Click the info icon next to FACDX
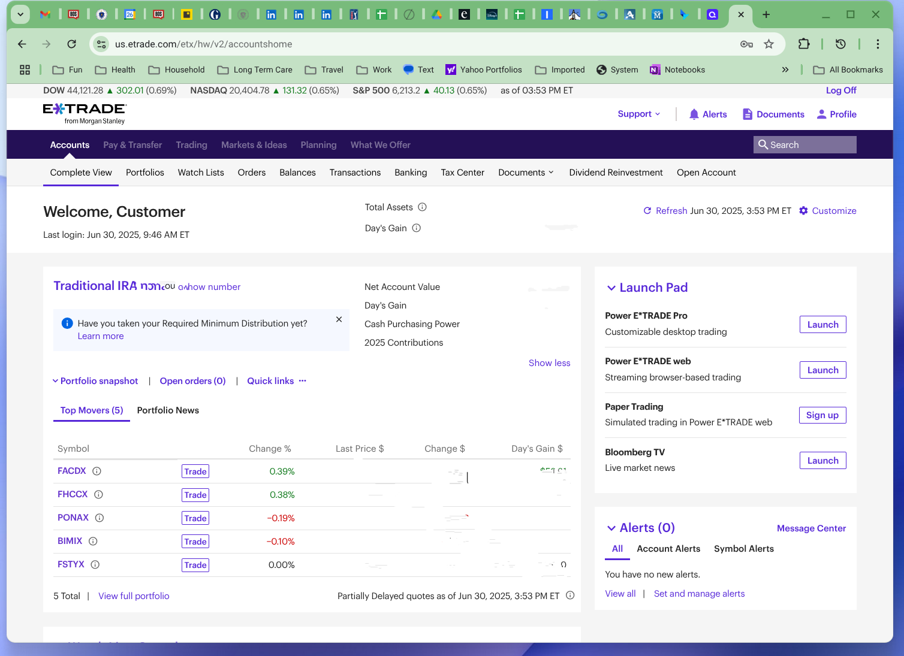904x656 pixels. point(97,471)
